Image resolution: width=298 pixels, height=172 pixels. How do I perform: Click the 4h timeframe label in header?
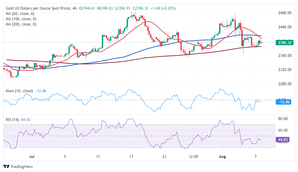point(75,8)
